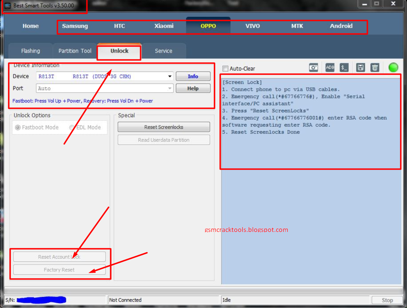The height and width of the screenshot is (308, 407).
Task: Click the Idle status text
Action: click(x=226, y=300)
